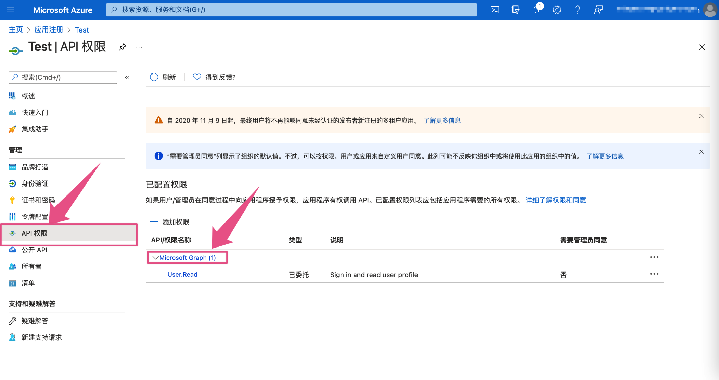This screenshot has height=380, width=719.
Task: Open the User.Read permission link
Action: [x=182, y=275]
